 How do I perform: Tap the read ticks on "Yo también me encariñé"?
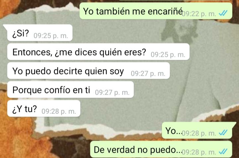tap(223, 13)
